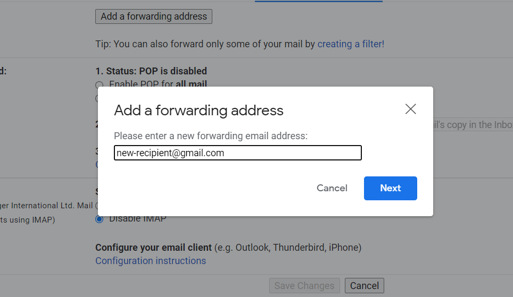513x297 pixels.
Task: Select the "Disable IMAP" radio button
Action: point(99,219)
